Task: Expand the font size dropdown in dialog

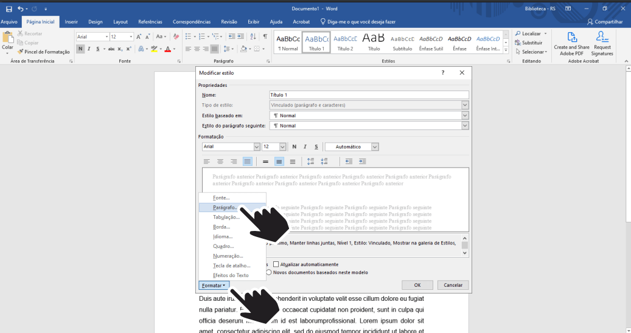Action: (x=282, y=146)
